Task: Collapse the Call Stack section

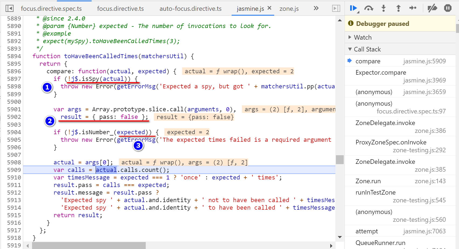Action: point(400,49)
